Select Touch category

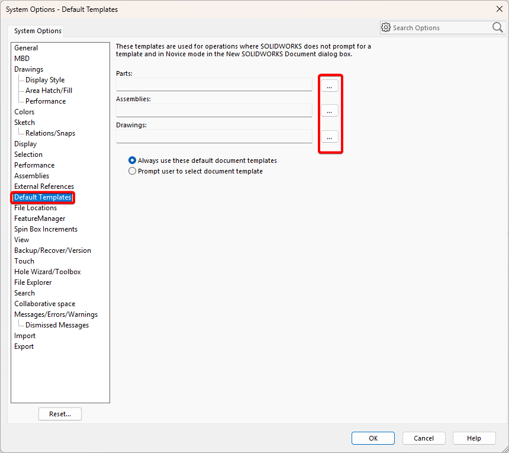click(x=24, y=261)
